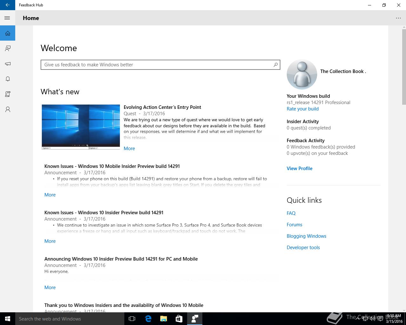
Task: Open the Profile person icon in sidebar
Action: [8, 109]
